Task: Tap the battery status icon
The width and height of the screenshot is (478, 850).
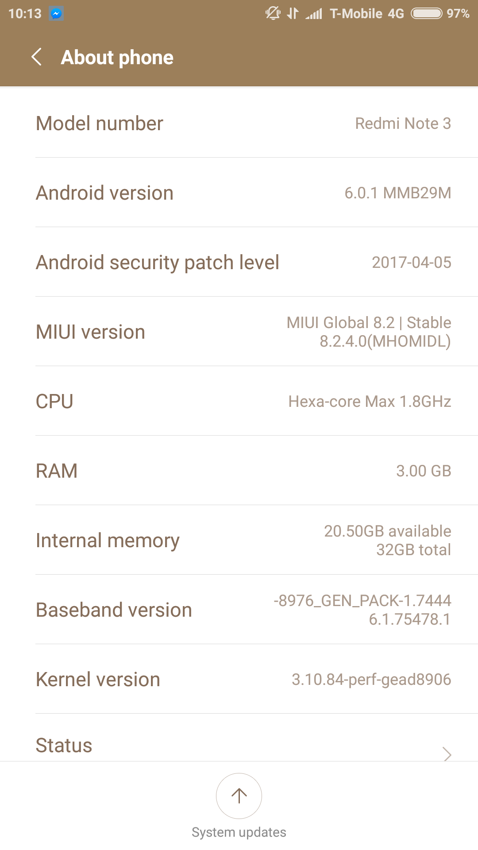Action: click(426, 14)
